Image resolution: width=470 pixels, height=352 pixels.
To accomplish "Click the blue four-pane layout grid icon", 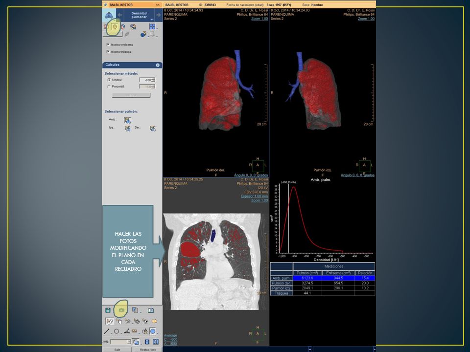I will click(152, 26).
